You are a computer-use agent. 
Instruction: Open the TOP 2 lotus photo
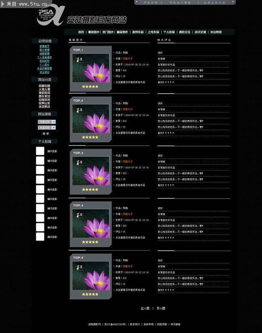coord(91,119)
